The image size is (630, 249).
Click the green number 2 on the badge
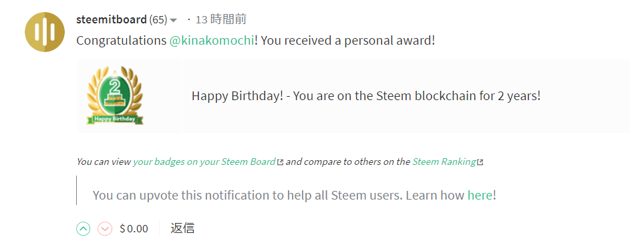coord(116,87)
